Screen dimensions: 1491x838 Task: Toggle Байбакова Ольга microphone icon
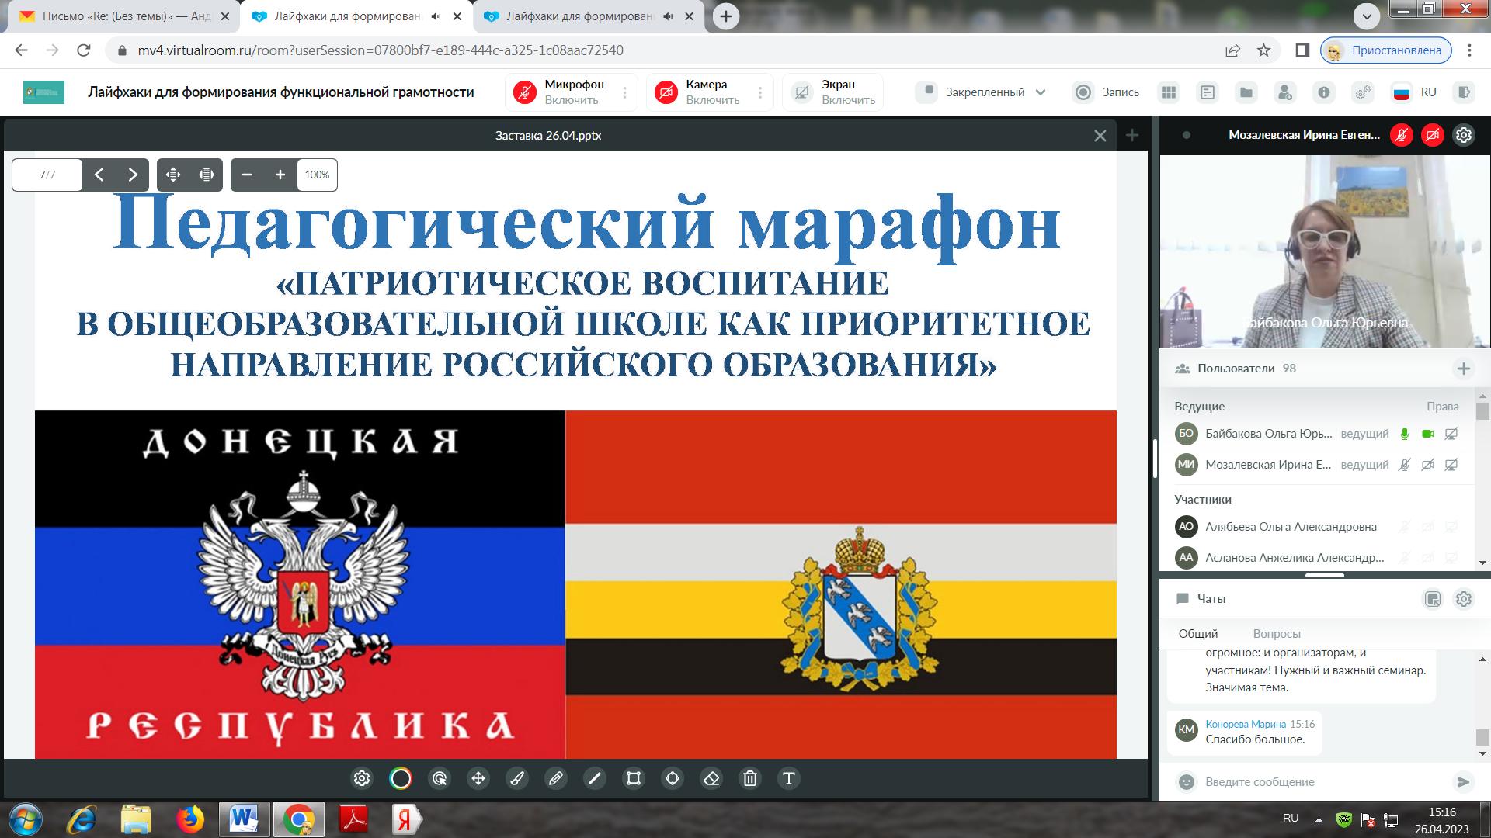[1404, 434]
